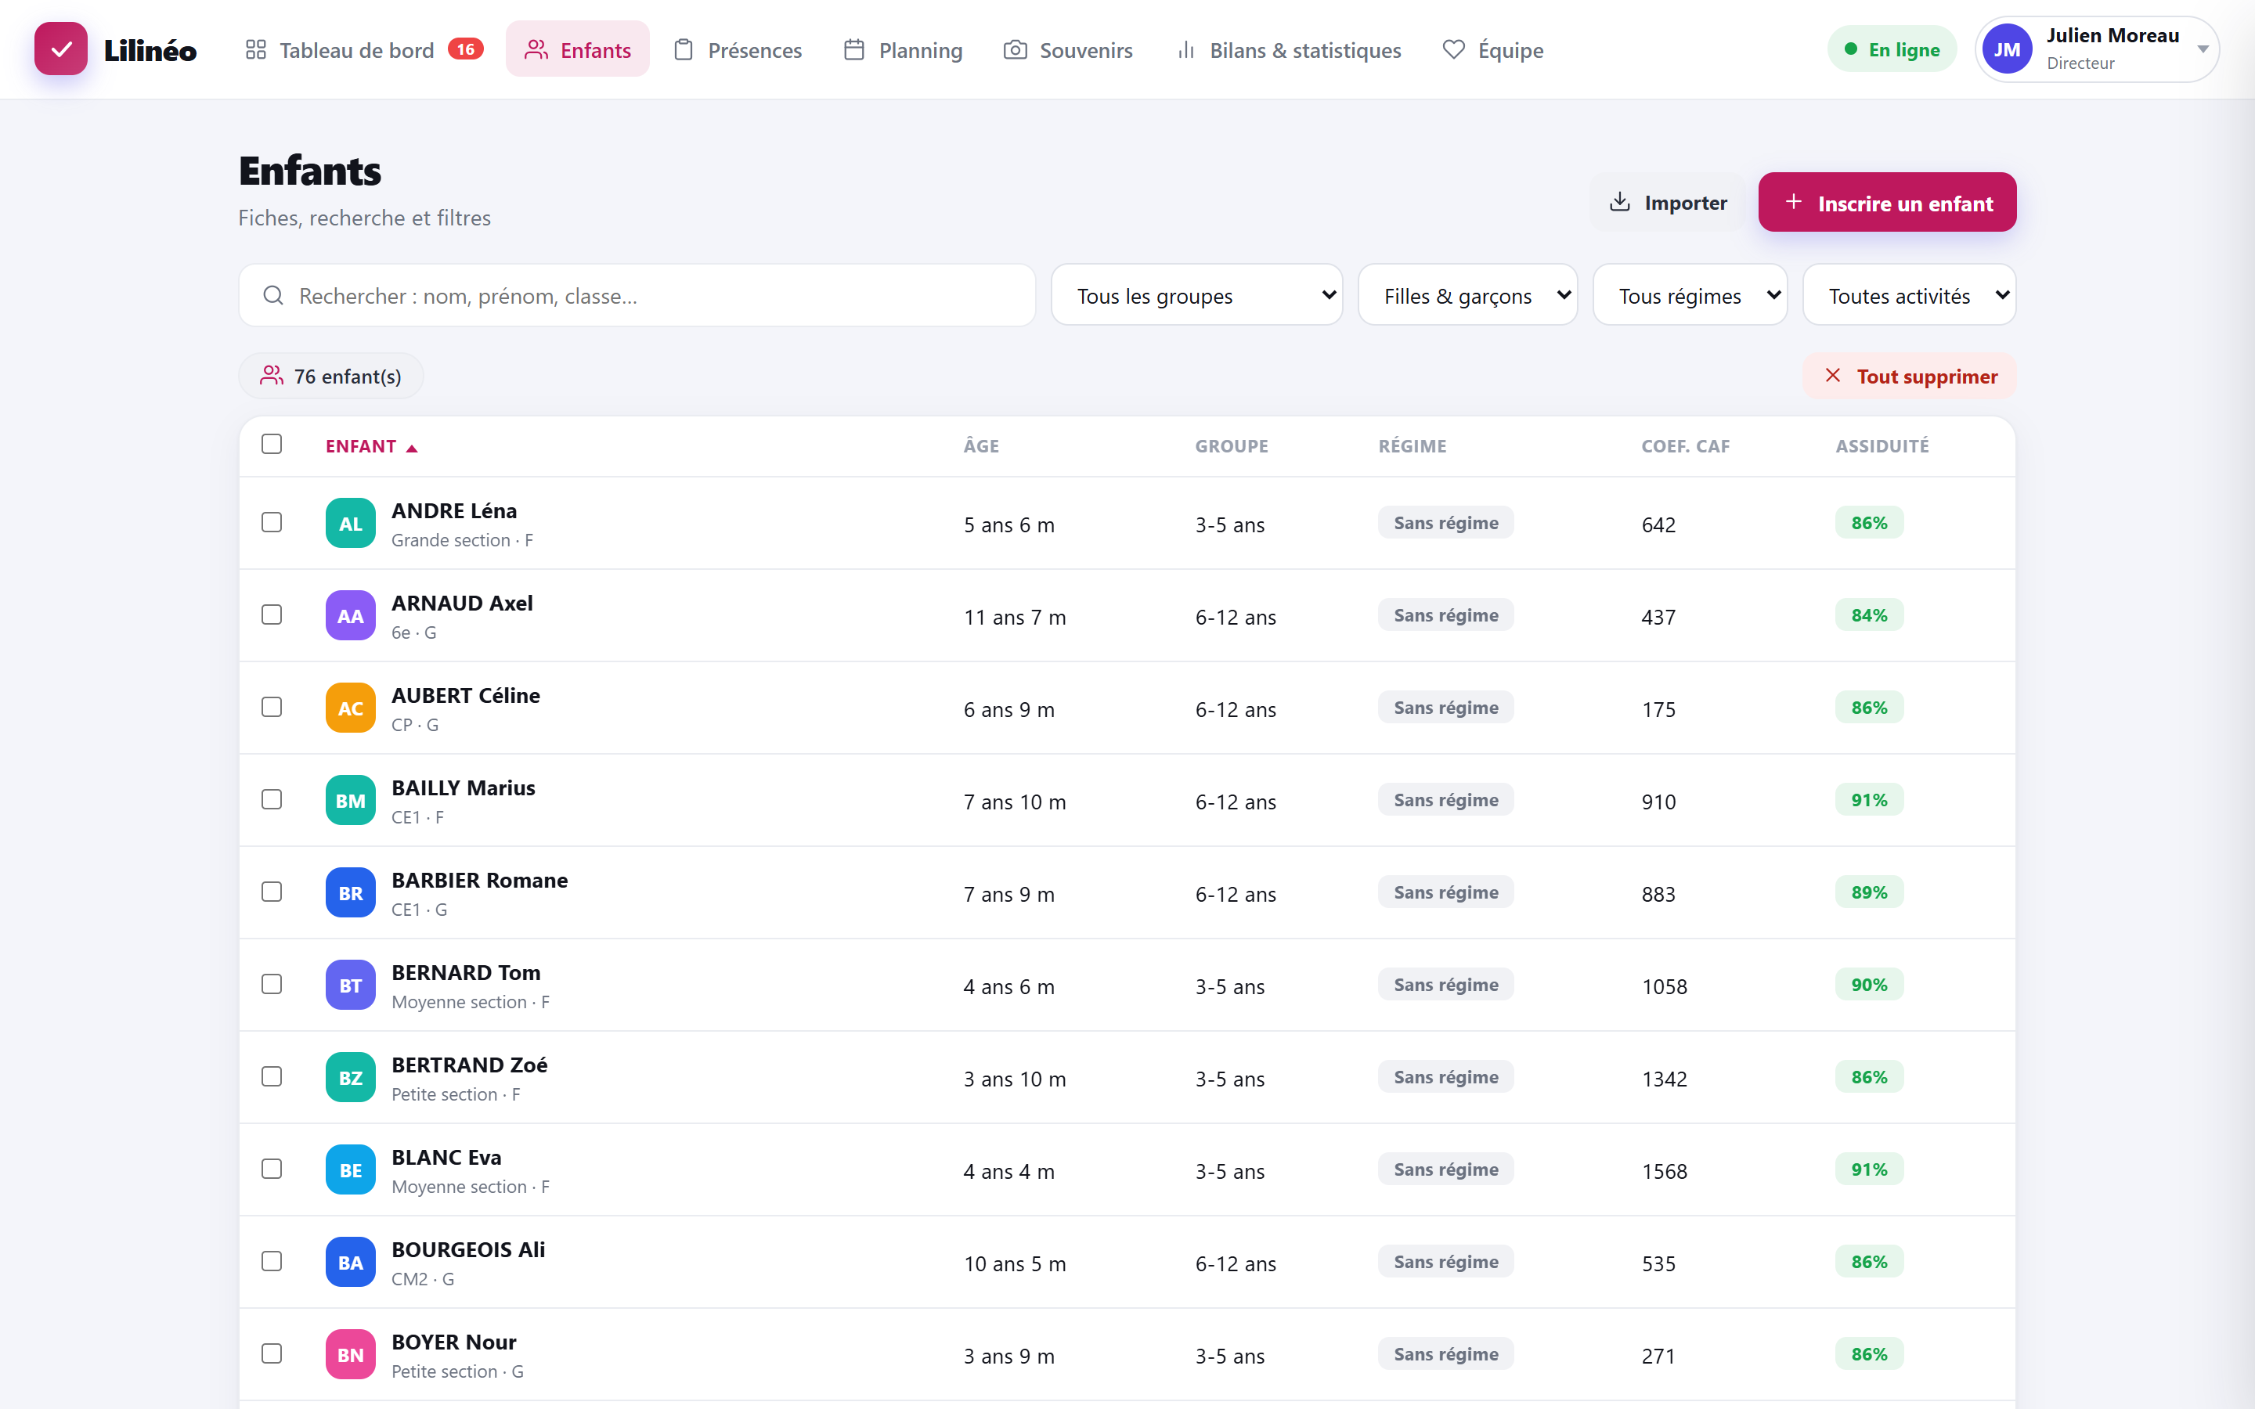Click the name BARBIER Romane
The width and height of the screenshot is (2255, 1409).
coord(480,880)
